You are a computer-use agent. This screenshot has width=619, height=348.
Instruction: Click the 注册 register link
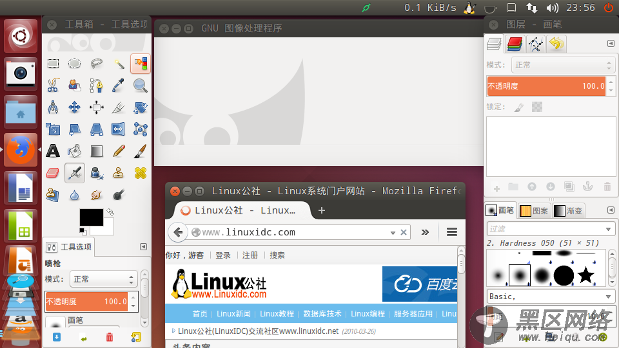(250, 255)
